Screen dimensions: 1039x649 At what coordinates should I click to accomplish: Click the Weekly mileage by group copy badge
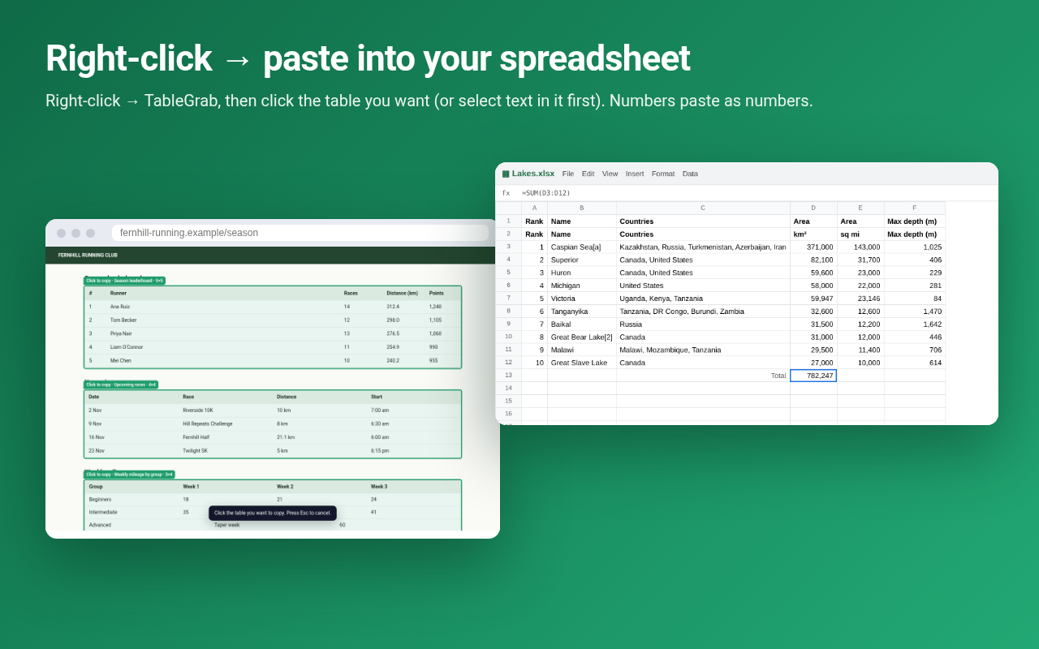pos(129,475)
